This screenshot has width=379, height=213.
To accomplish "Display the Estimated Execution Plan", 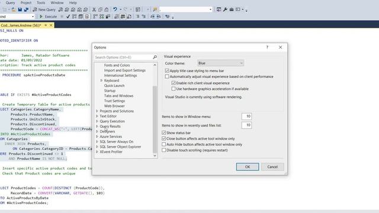I will click(74, 17).
